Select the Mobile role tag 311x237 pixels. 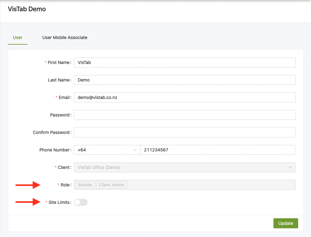tap(85, 185)
